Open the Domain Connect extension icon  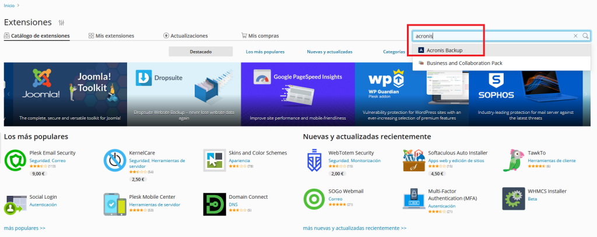pos(215,205)
